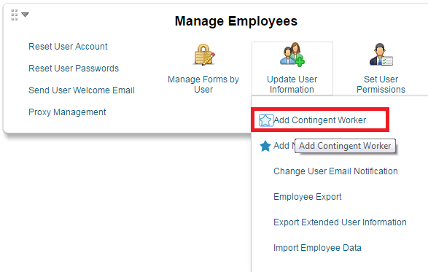This screenshot has width=428, height=272.
Task: Toggle favorite star for Add Contingent Worker
Action: [x=265, y=120]
